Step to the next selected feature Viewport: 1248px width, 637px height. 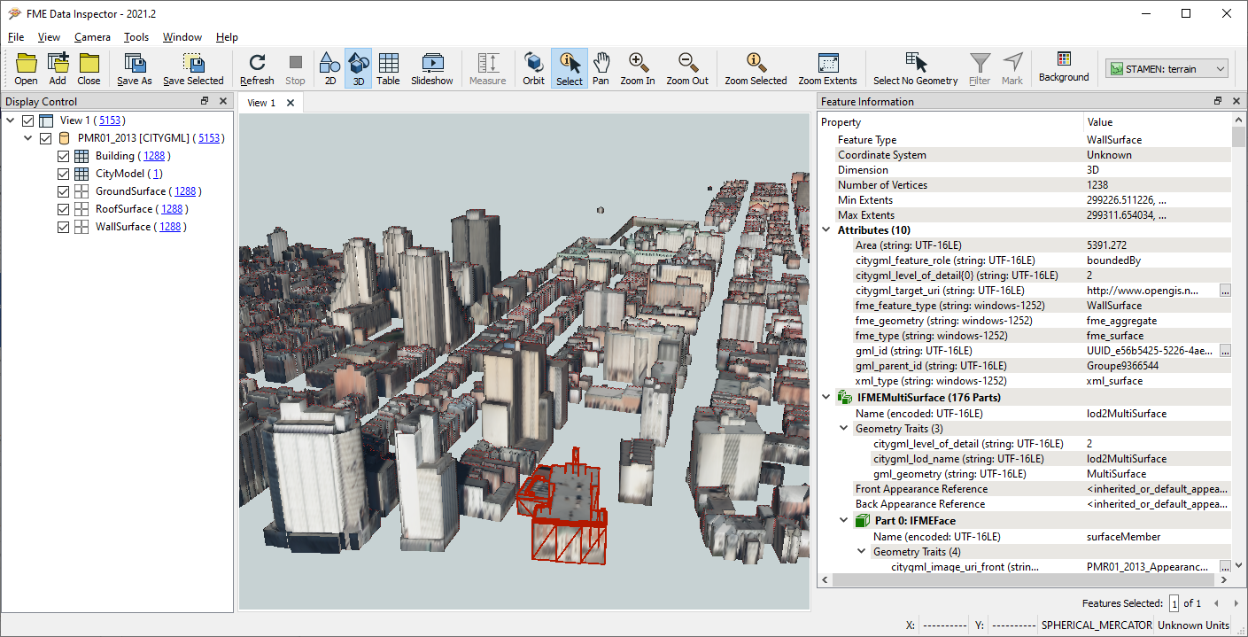click(x=1236, y=602)
